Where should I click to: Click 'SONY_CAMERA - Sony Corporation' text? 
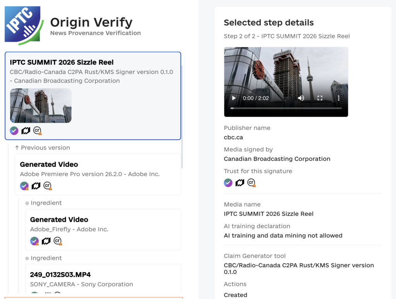tap(81, 284)
